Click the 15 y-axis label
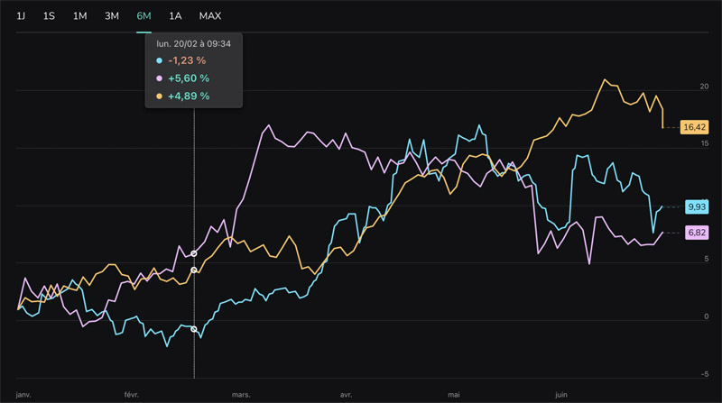This screenshot has width=722, height=403. (x=705, y=143)
